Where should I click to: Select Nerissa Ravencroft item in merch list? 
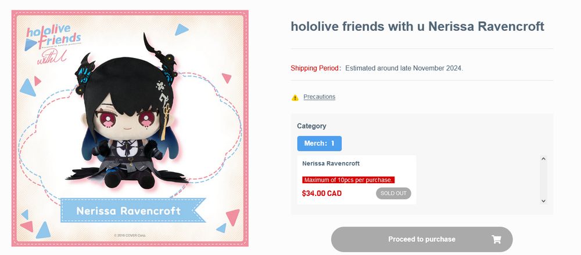coord(331,163)
